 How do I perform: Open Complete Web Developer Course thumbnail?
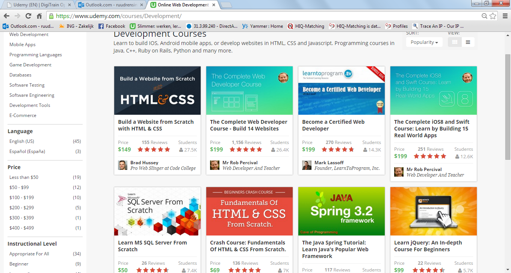click(249, 90)
